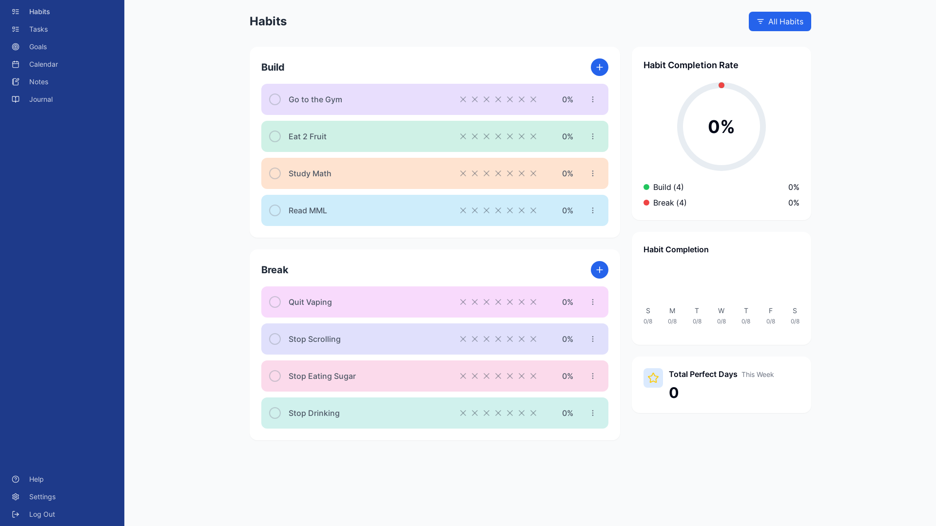Open options menu for Go to the Gym
936x526 pixels.
tap(593, 99)
